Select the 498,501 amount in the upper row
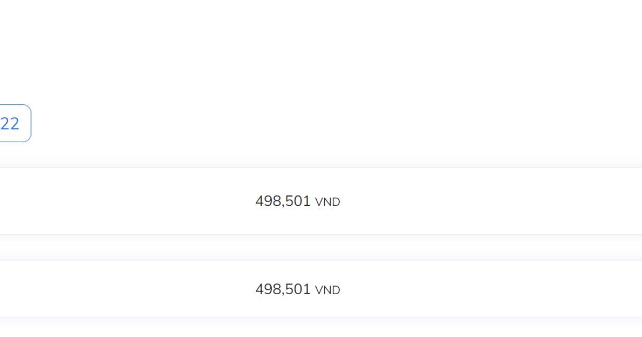 click(282, 201)
